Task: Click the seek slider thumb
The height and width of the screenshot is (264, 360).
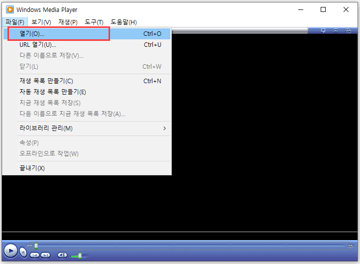Action: [36, 246]
